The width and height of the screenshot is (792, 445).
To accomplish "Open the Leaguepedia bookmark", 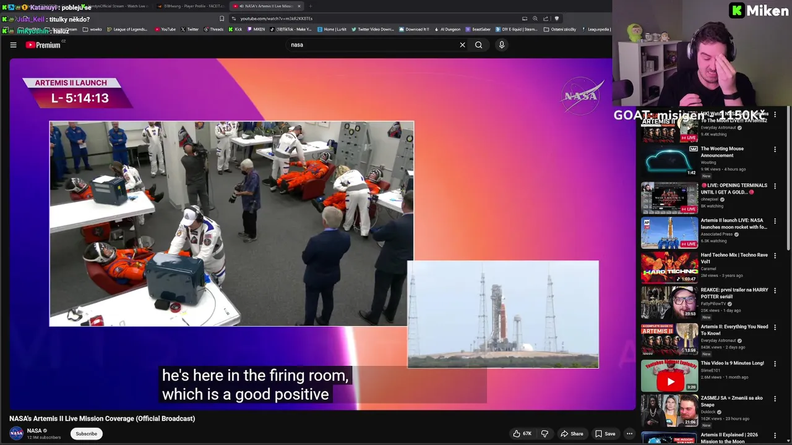I will pos(596,29).
